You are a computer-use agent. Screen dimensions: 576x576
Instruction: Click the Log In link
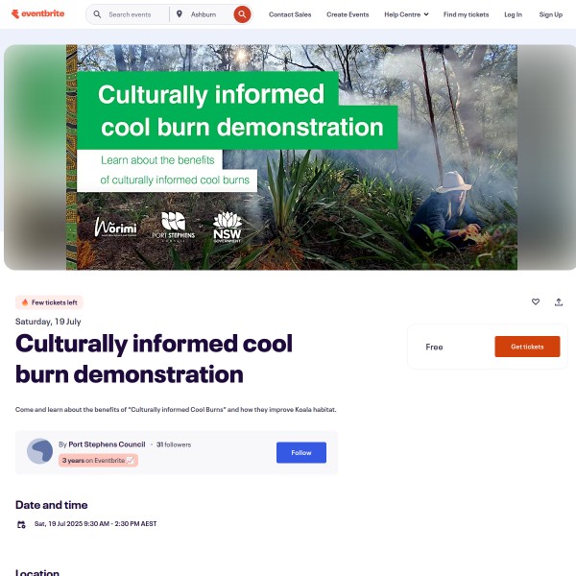tap(513, 14)
